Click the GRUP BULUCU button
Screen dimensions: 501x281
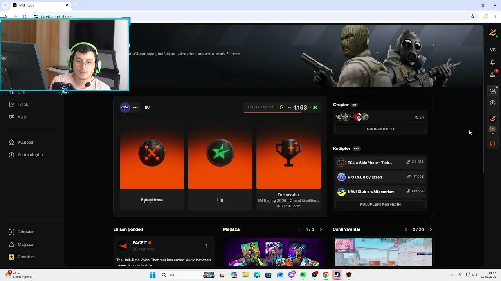pyautogui.click(x=380, y=129)
